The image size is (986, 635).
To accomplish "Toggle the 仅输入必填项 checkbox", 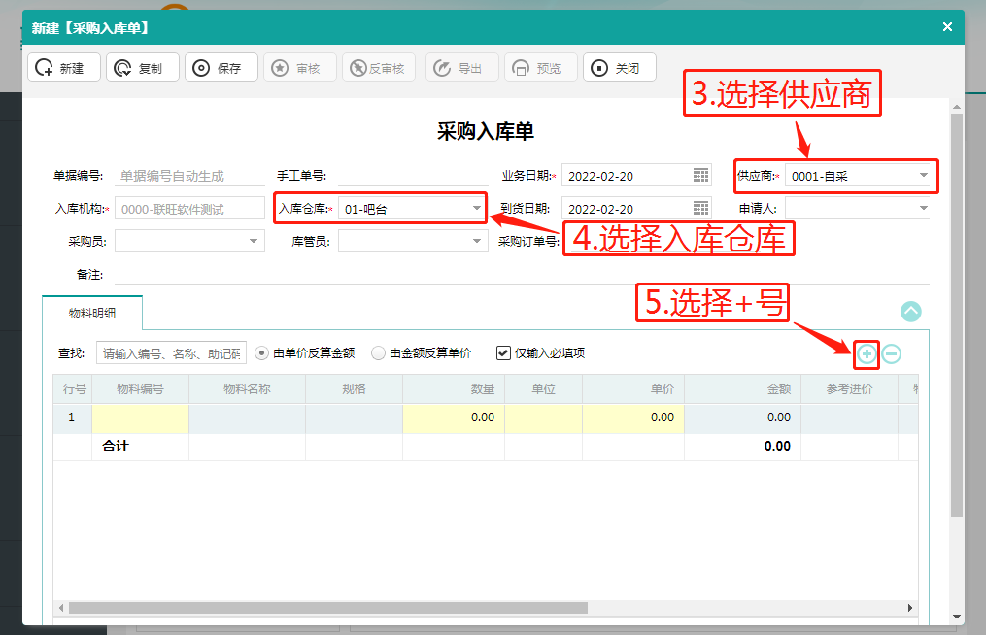I will [503, 353].
